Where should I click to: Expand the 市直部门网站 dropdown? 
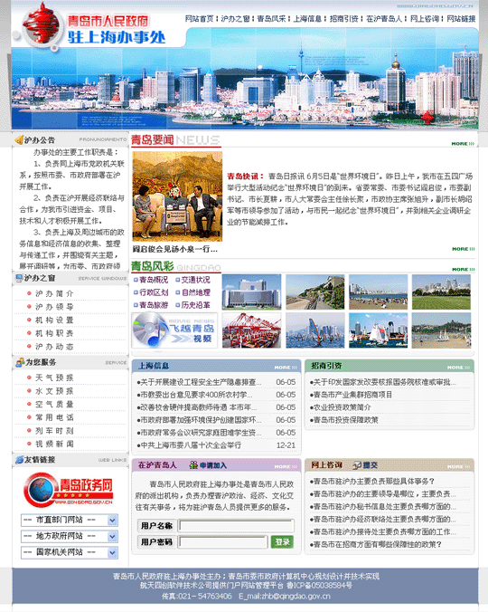[x=70, y=520]
